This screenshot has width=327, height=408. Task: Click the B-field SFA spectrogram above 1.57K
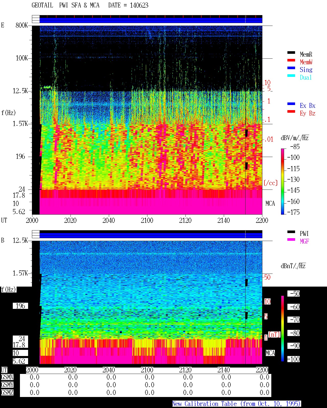coord(151,257)
